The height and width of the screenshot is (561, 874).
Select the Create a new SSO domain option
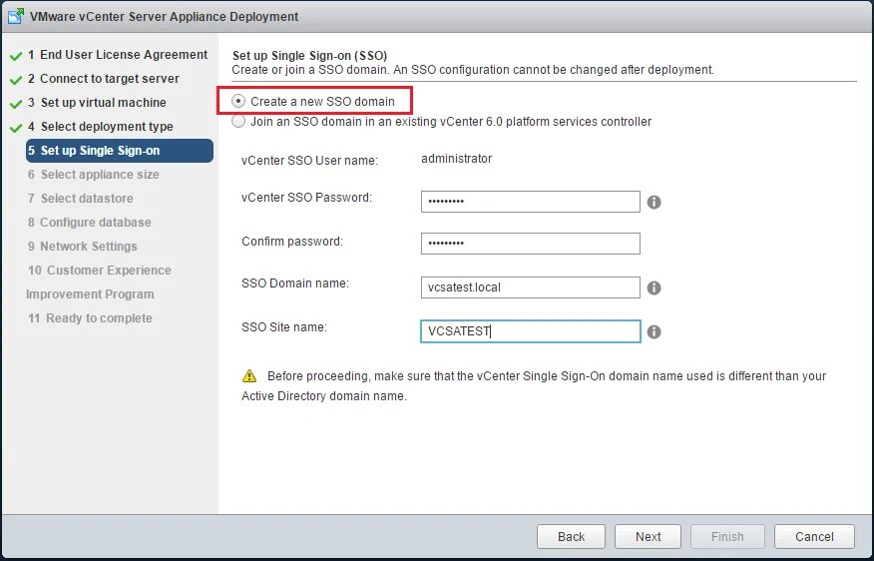(238, 101)
